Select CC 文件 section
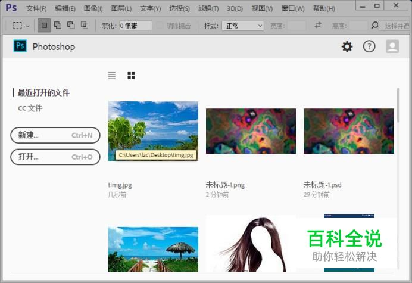Viewport: 412px width, 283px height. point(30,108)
